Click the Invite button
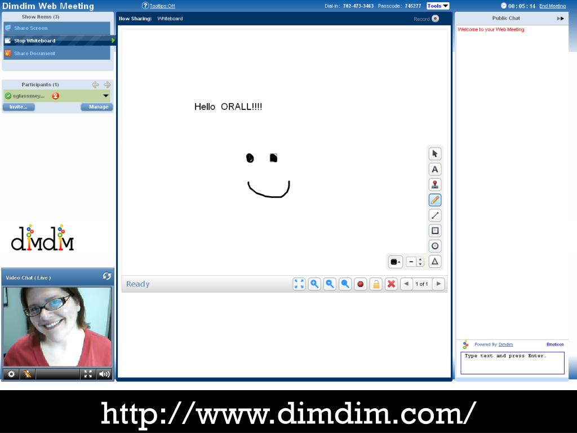577x433 pixels. point(19,107)
